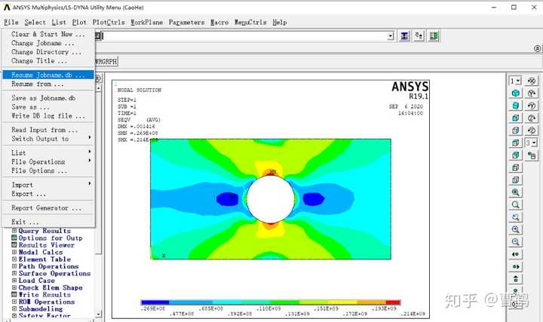
Task: Expand the ROM Operations tree node
Action: pos(14,302)
